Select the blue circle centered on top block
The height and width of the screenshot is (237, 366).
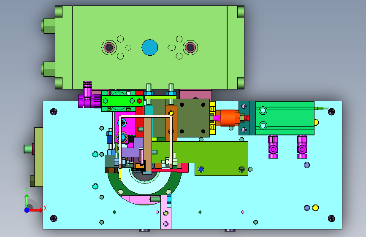149,47
